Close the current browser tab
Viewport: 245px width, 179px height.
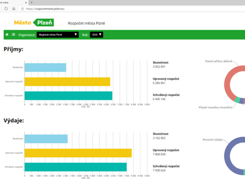coord(26,2)
